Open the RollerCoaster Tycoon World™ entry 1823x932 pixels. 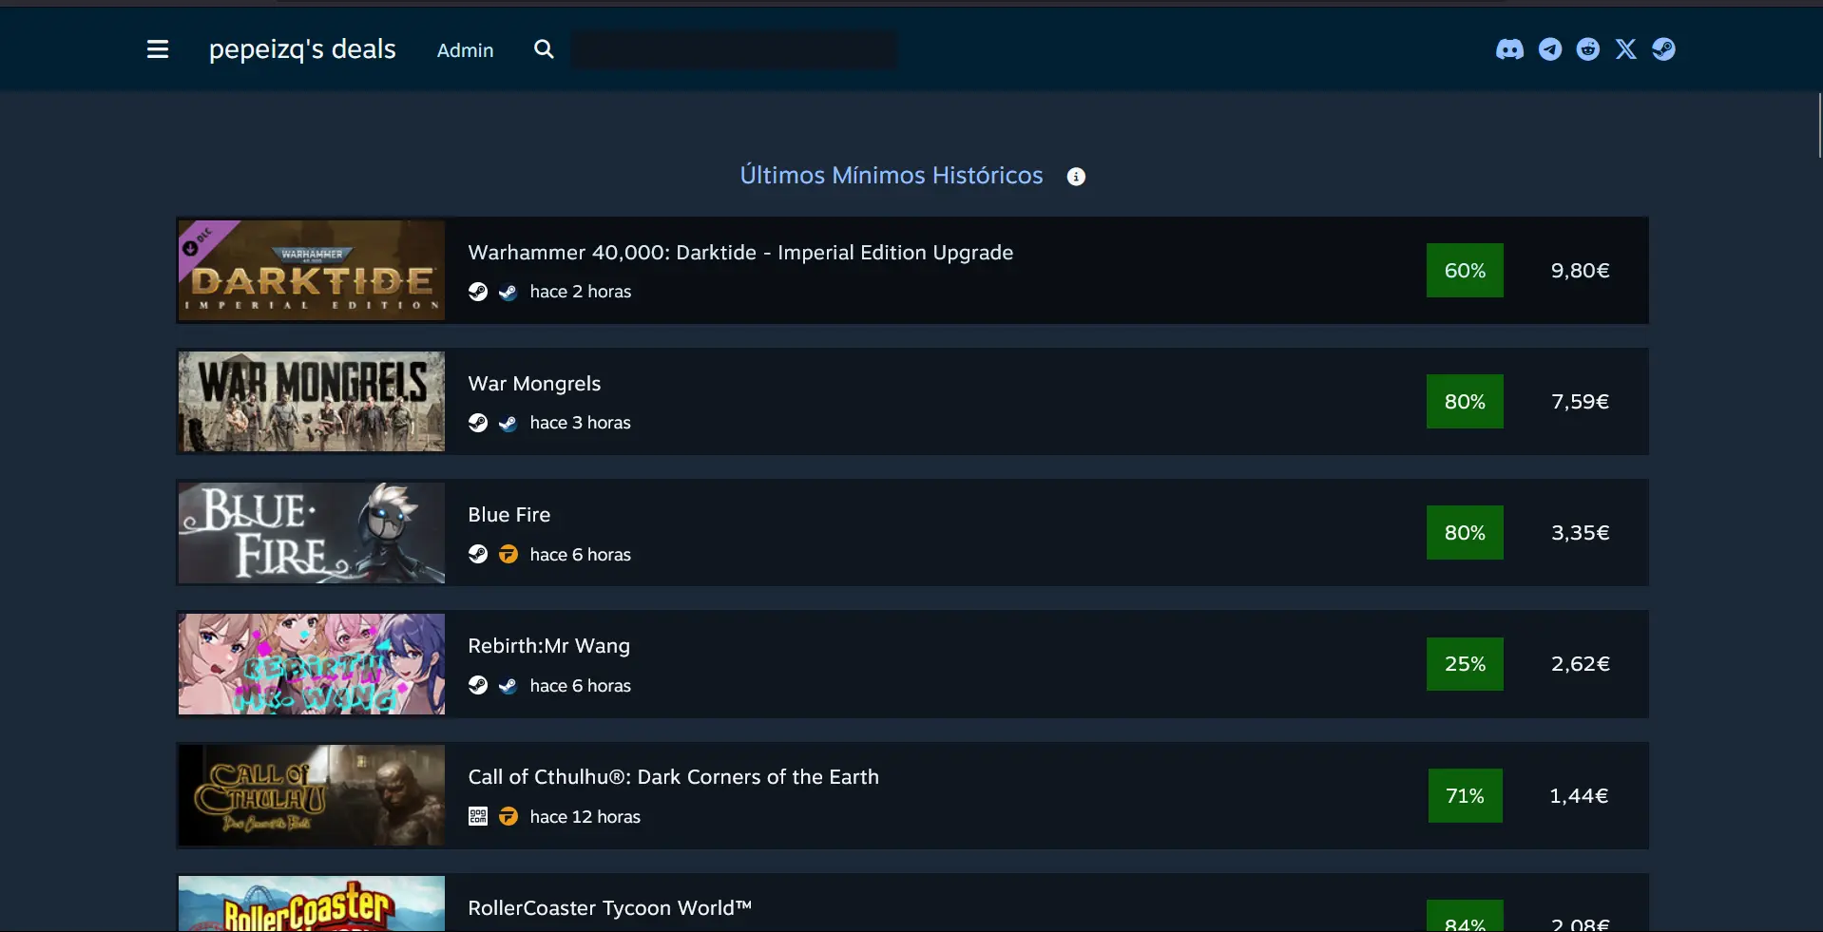point(609,908)
